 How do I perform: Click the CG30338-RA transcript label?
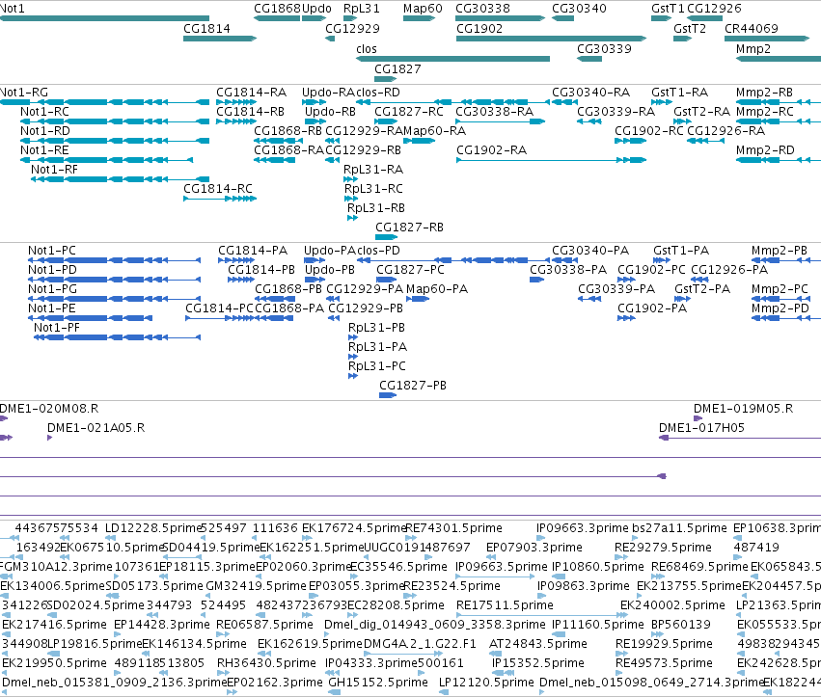pos(494,112)
